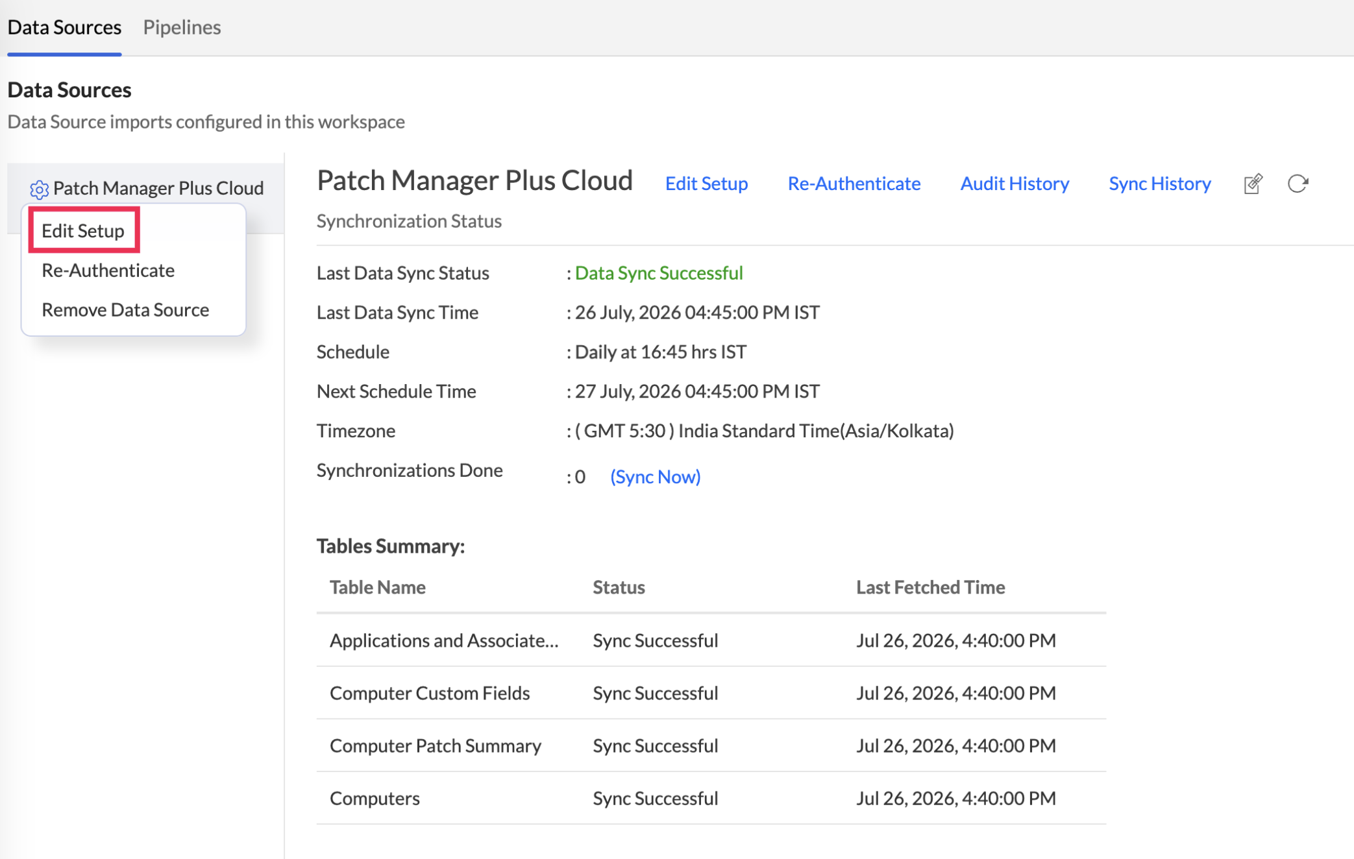
Task: Click the Computer Patch Summary table name
Action: (x=436, y=745)
